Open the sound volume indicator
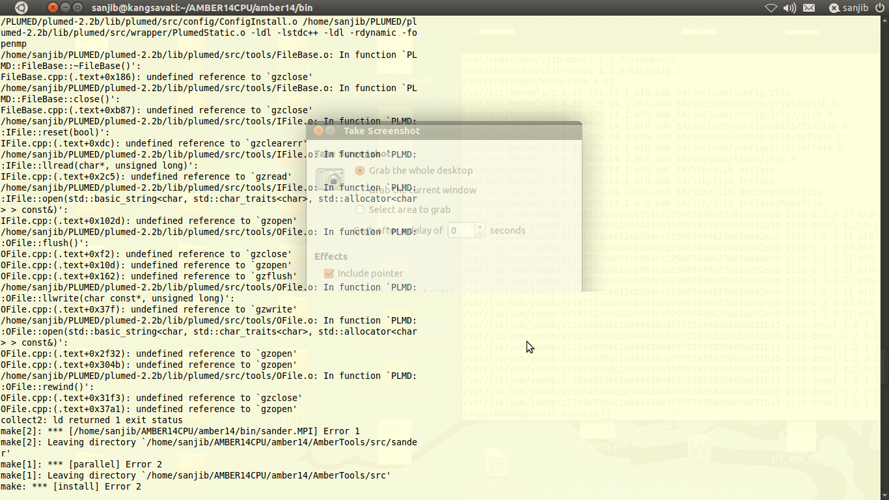Viewport: 889px width, 500px height. [x=789, y=8]
